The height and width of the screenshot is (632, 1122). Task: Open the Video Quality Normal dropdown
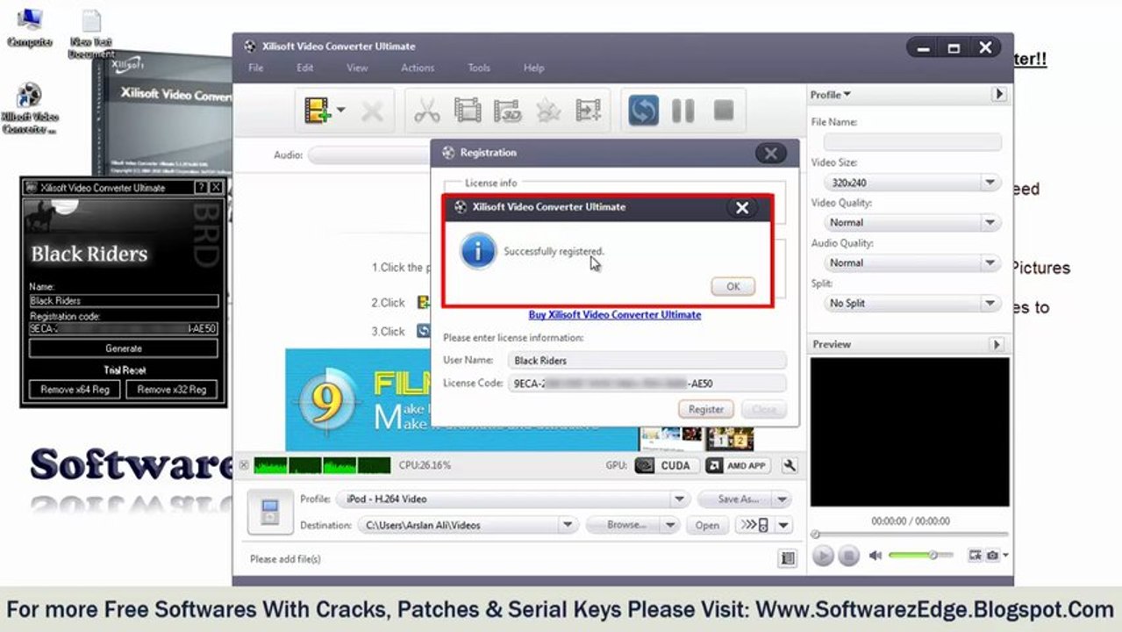tap(912, 223)
